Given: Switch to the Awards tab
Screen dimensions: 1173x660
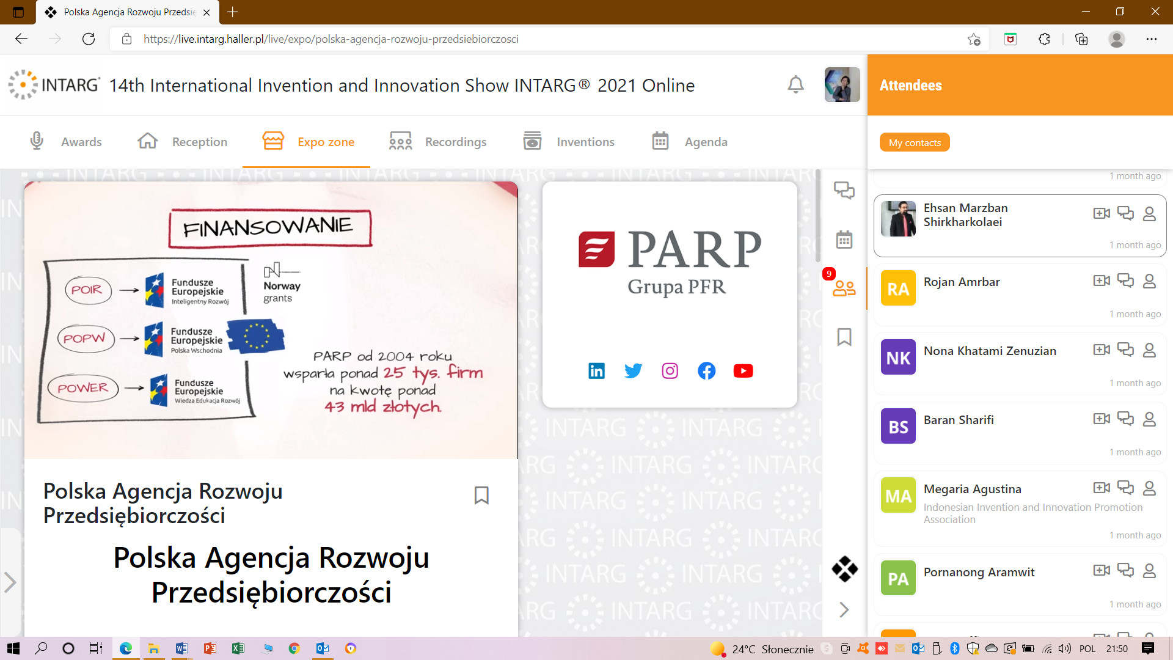Looking at the screenshot, I should point(65,142).
